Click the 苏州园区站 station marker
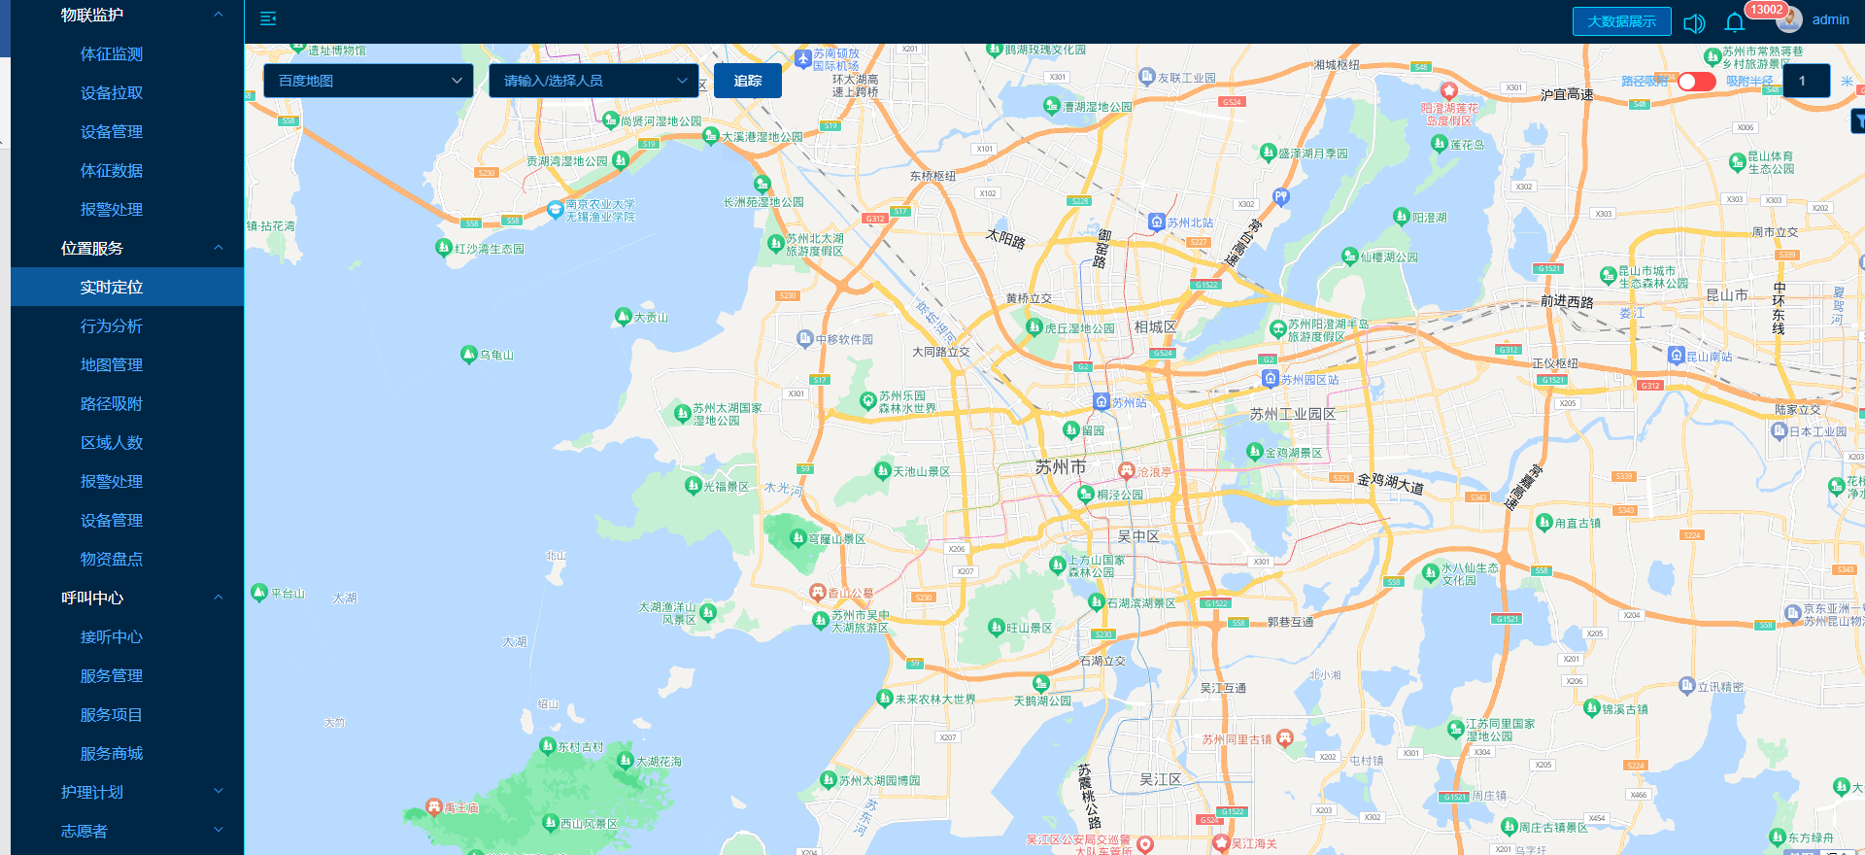This screenshot has height=855, width=1865. pos(1270,378)
